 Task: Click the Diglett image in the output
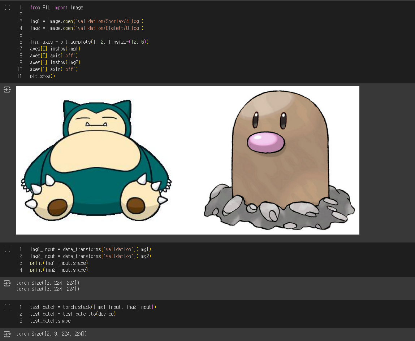tap(280, 160)
